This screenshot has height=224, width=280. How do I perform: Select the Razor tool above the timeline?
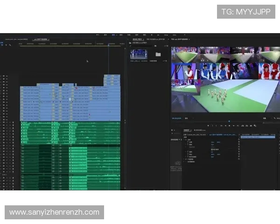pyautogui.click(x=10, y=45)
